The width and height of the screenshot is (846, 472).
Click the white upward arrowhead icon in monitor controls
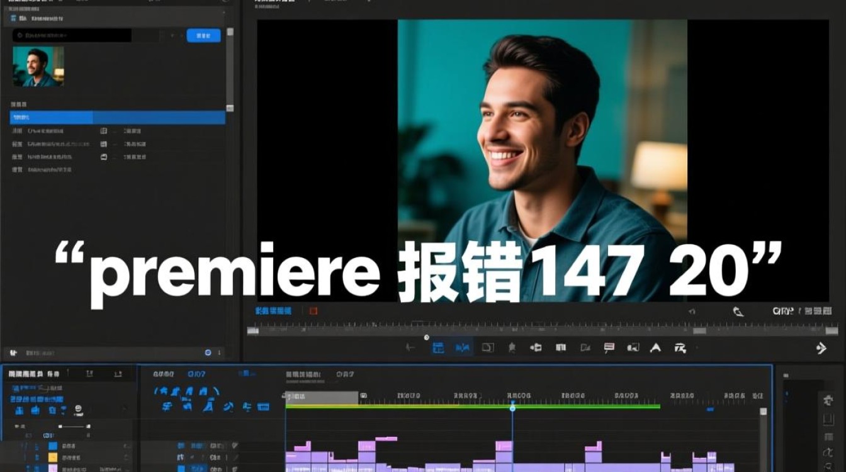point(656,347)
